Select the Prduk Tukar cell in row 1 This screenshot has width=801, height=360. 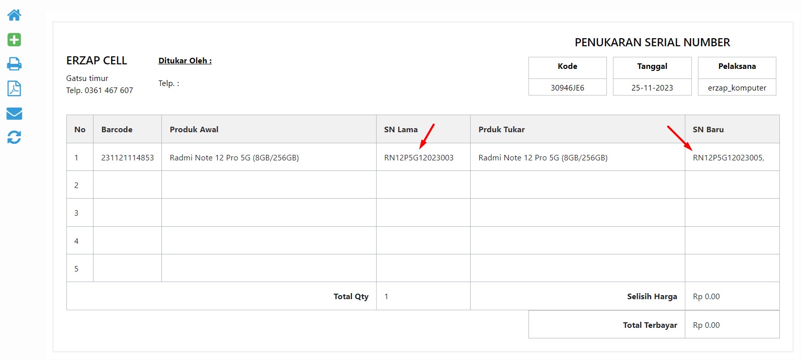click(x=578, y=157)
